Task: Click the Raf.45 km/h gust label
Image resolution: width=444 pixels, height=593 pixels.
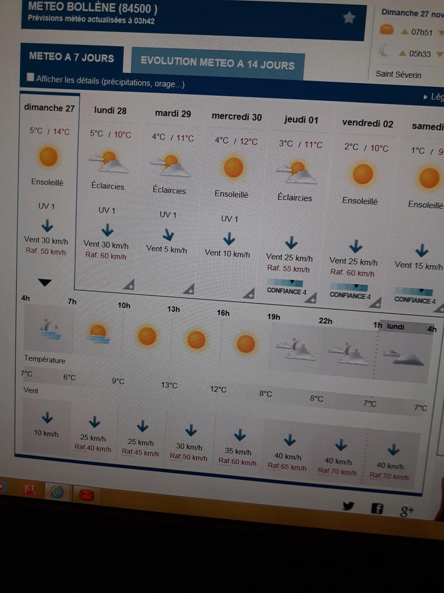Action: point(140,452)
